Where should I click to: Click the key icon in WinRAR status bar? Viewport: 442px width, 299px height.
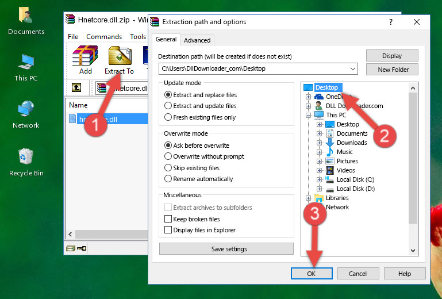[82, 248]
